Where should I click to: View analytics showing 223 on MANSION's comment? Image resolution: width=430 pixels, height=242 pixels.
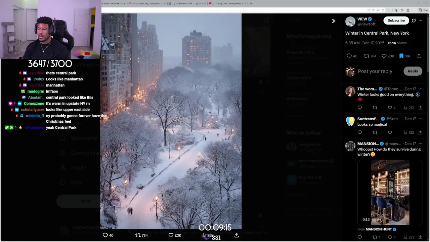pyautogui.click(x=408, y=237)
